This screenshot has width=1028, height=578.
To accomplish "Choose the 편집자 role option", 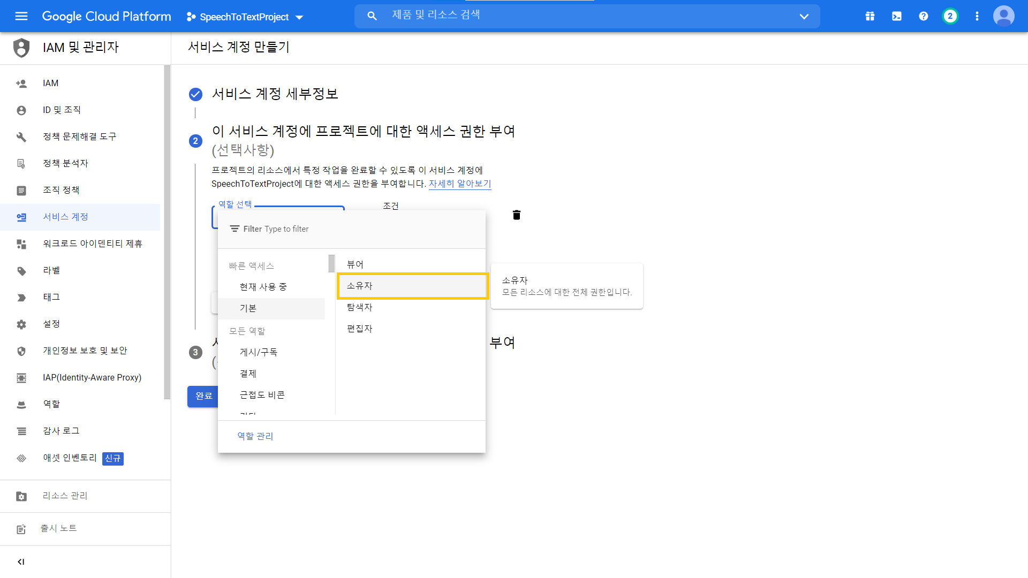I will [359, 329].
